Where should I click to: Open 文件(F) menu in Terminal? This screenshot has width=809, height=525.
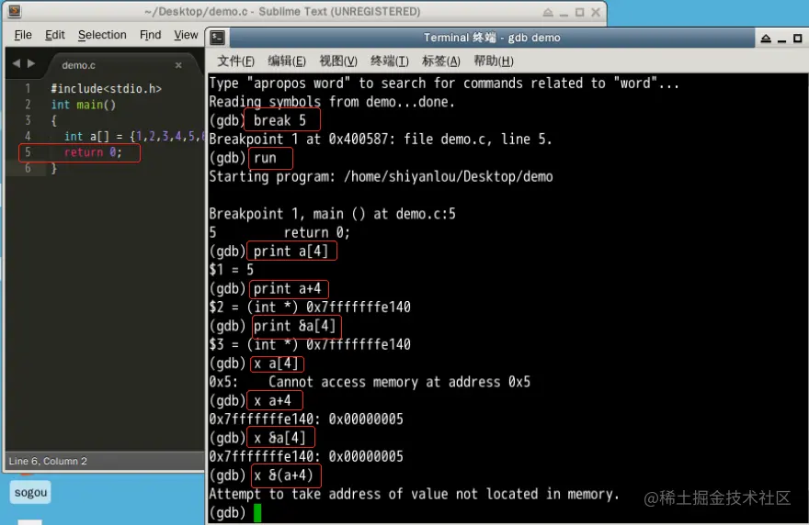(235, 61)
